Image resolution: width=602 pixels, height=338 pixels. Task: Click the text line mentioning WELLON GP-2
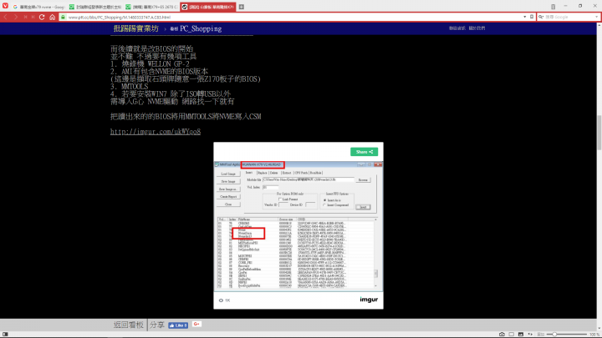coord(150,64)
